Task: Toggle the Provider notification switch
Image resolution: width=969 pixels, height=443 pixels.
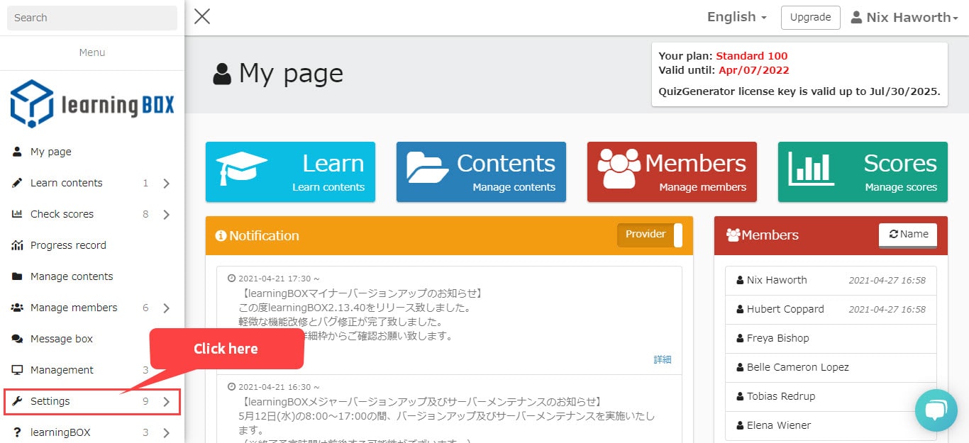Action: pos(649,235)
